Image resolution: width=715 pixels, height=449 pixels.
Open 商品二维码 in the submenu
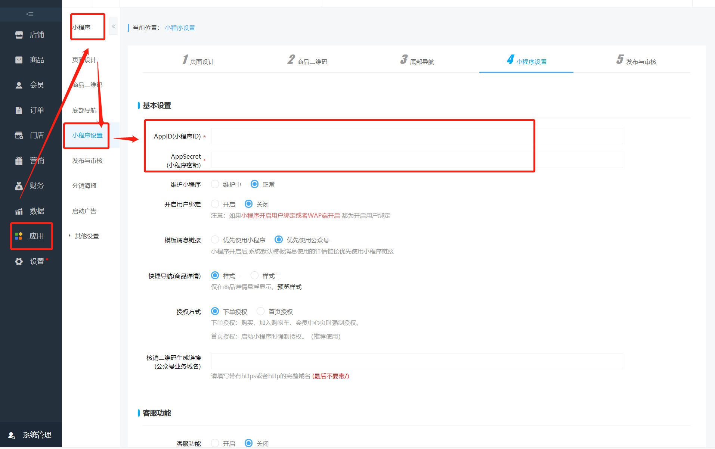click(x=87, y=85)
